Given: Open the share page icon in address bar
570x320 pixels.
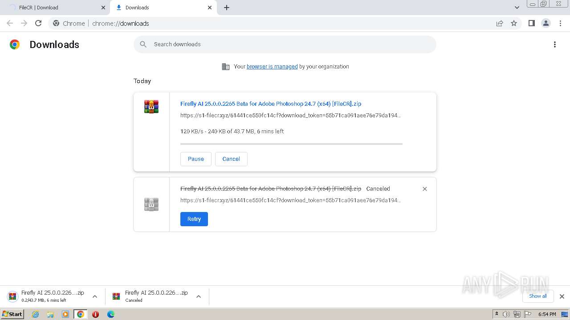Looking at the screenshot, I should click(500, 23).
